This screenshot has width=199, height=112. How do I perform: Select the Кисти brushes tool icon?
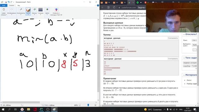click(x=28, y=10)
